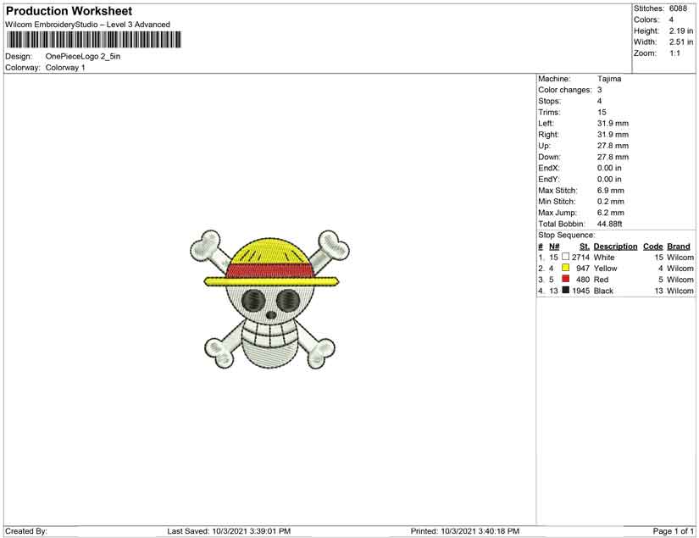Click the stitch count value 6088
The image size is (699, 538).
point(678,8)
